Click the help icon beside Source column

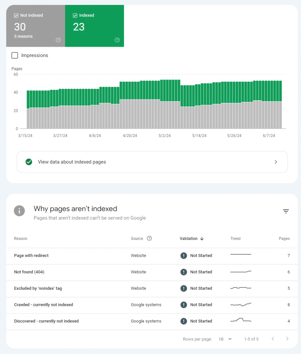(x=149, y=239)
